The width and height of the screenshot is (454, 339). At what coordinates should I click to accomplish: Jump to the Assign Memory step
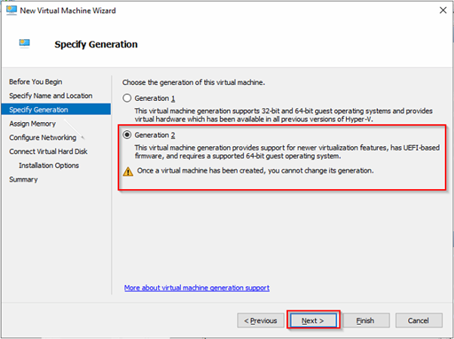click(32, 124)
